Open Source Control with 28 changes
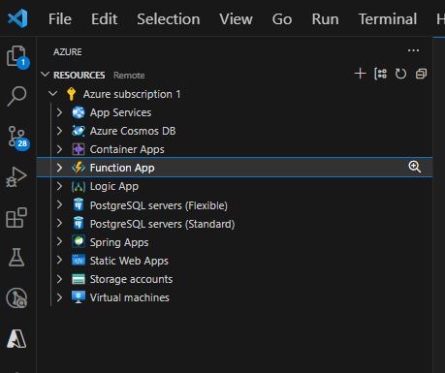The image size is (445, 373). [x=17, y=138]
